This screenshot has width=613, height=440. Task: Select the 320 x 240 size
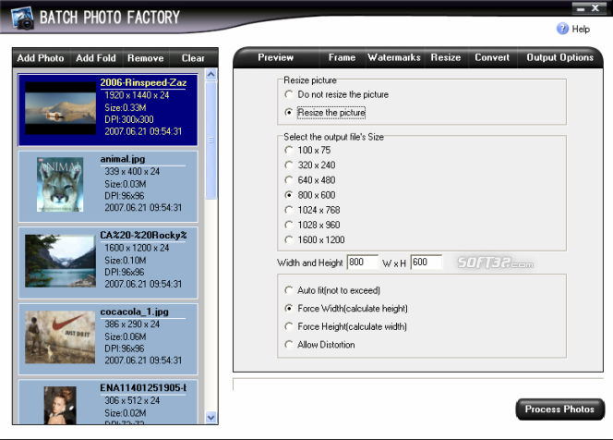pyautogui.click(x=310, y=165)
